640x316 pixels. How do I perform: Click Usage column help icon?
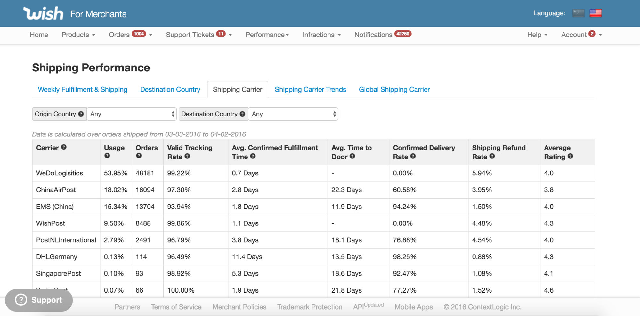point(107,156)
